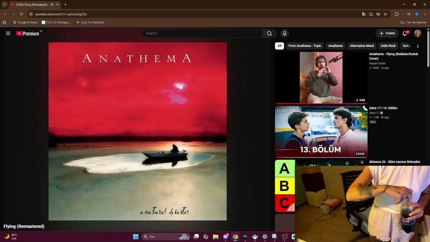Open the Chrome icon on the taskbar

pyautogui.click(x=235, y=237)
